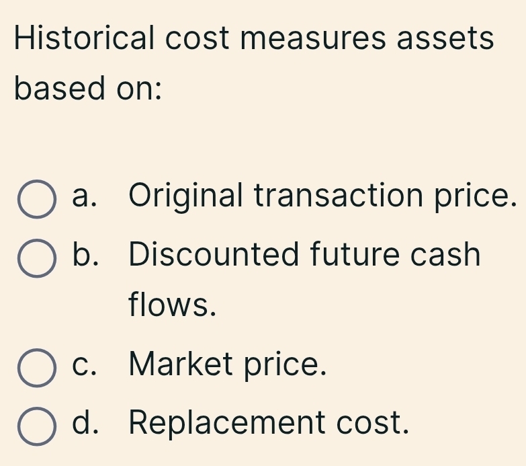Click the 'Historical cost measures assets' question line

pos(254,37)
